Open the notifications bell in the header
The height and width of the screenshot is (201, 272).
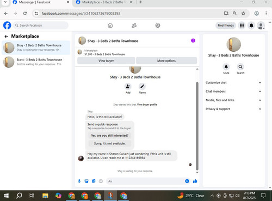(251, 26)
